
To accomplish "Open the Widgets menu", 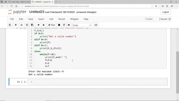I will pos(74,19).
